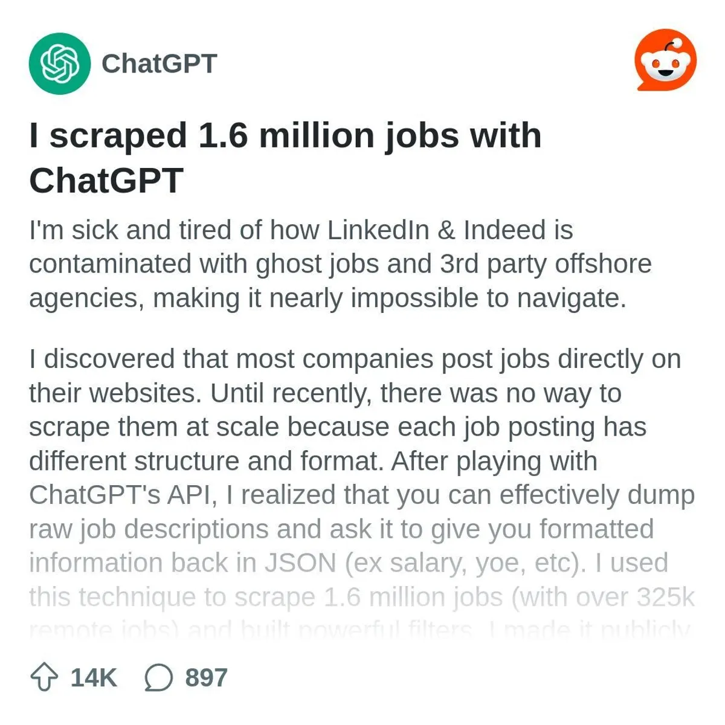
Task: Click the engagement bar below the post
Action: point(127,677)
